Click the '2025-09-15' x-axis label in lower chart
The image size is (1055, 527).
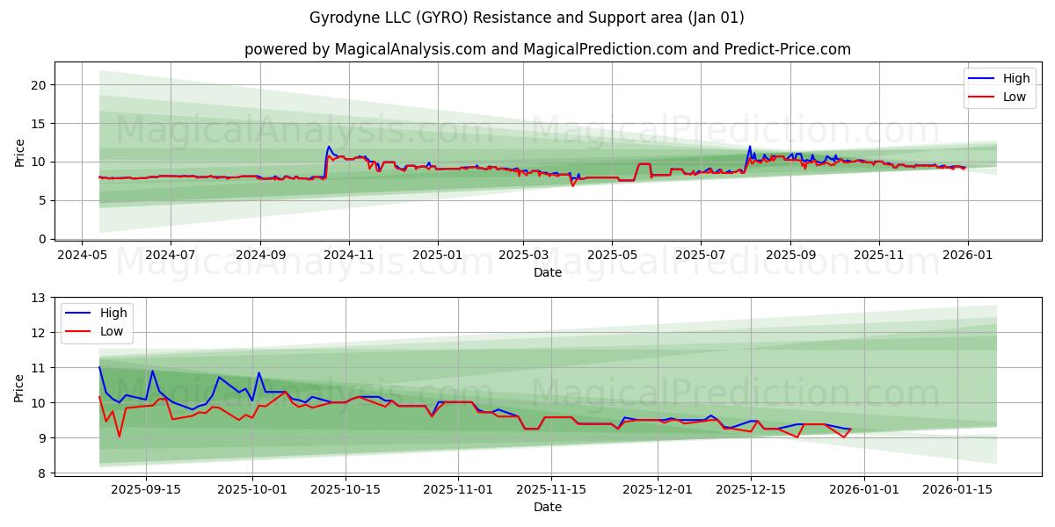pyautogui.click(x=145, y=489)
